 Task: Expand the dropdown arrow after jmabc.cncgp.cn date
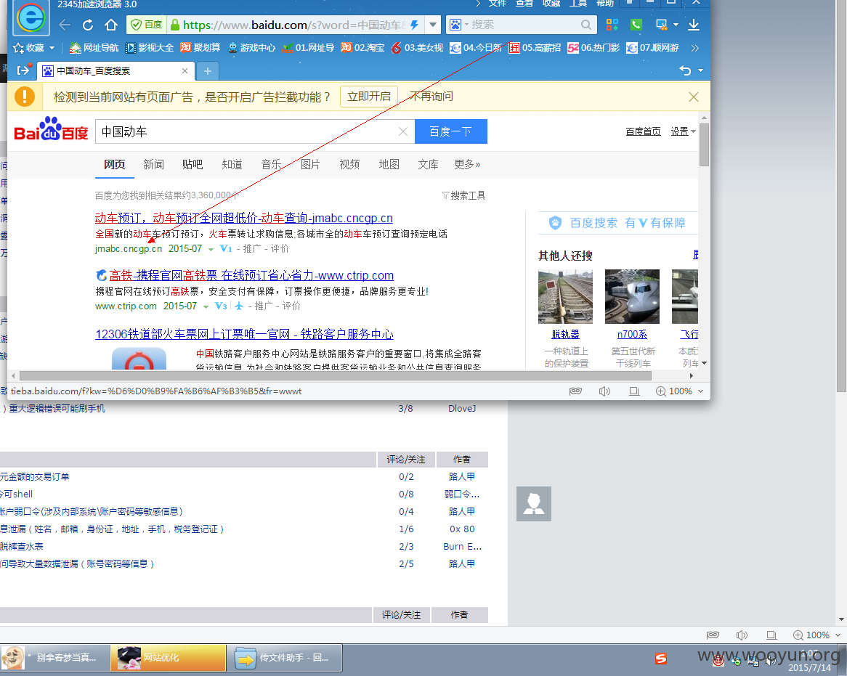point(211,250)
